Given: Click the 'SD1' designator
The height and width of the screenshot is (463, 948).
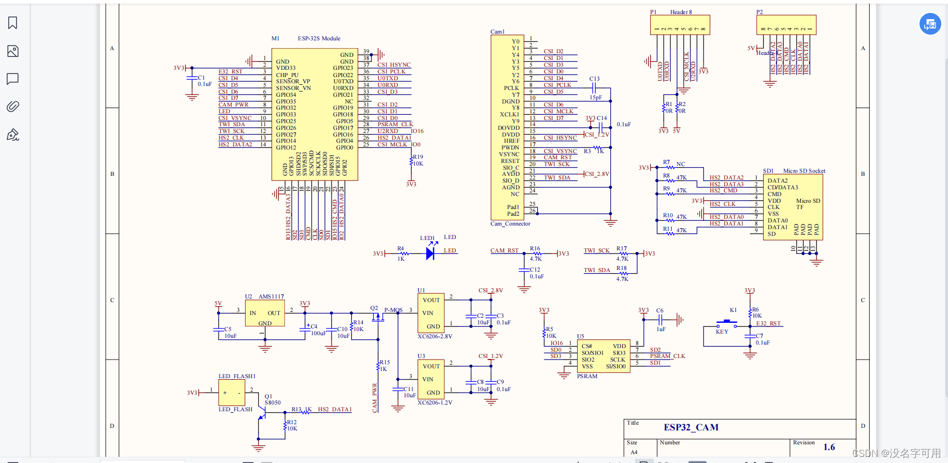Looking at the screenshot, I should (x=768, y=171).
